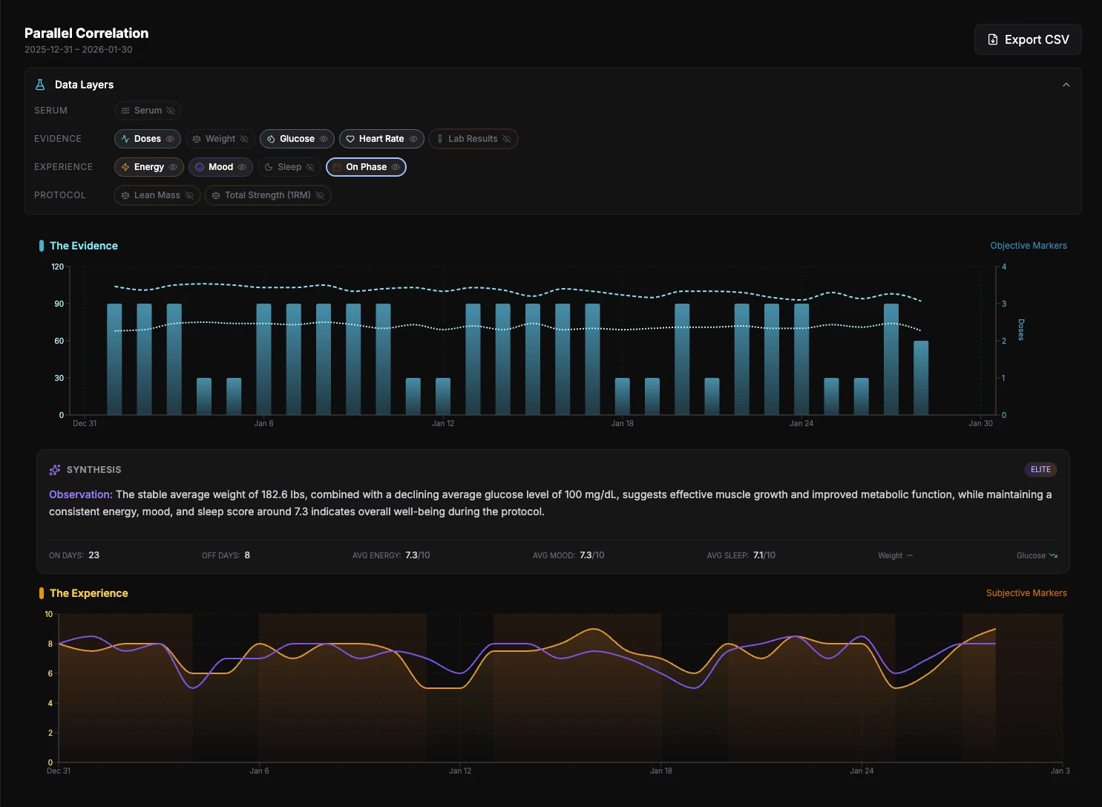Click the sparkle icon next to SYNTHESIS

click(54, 469)
